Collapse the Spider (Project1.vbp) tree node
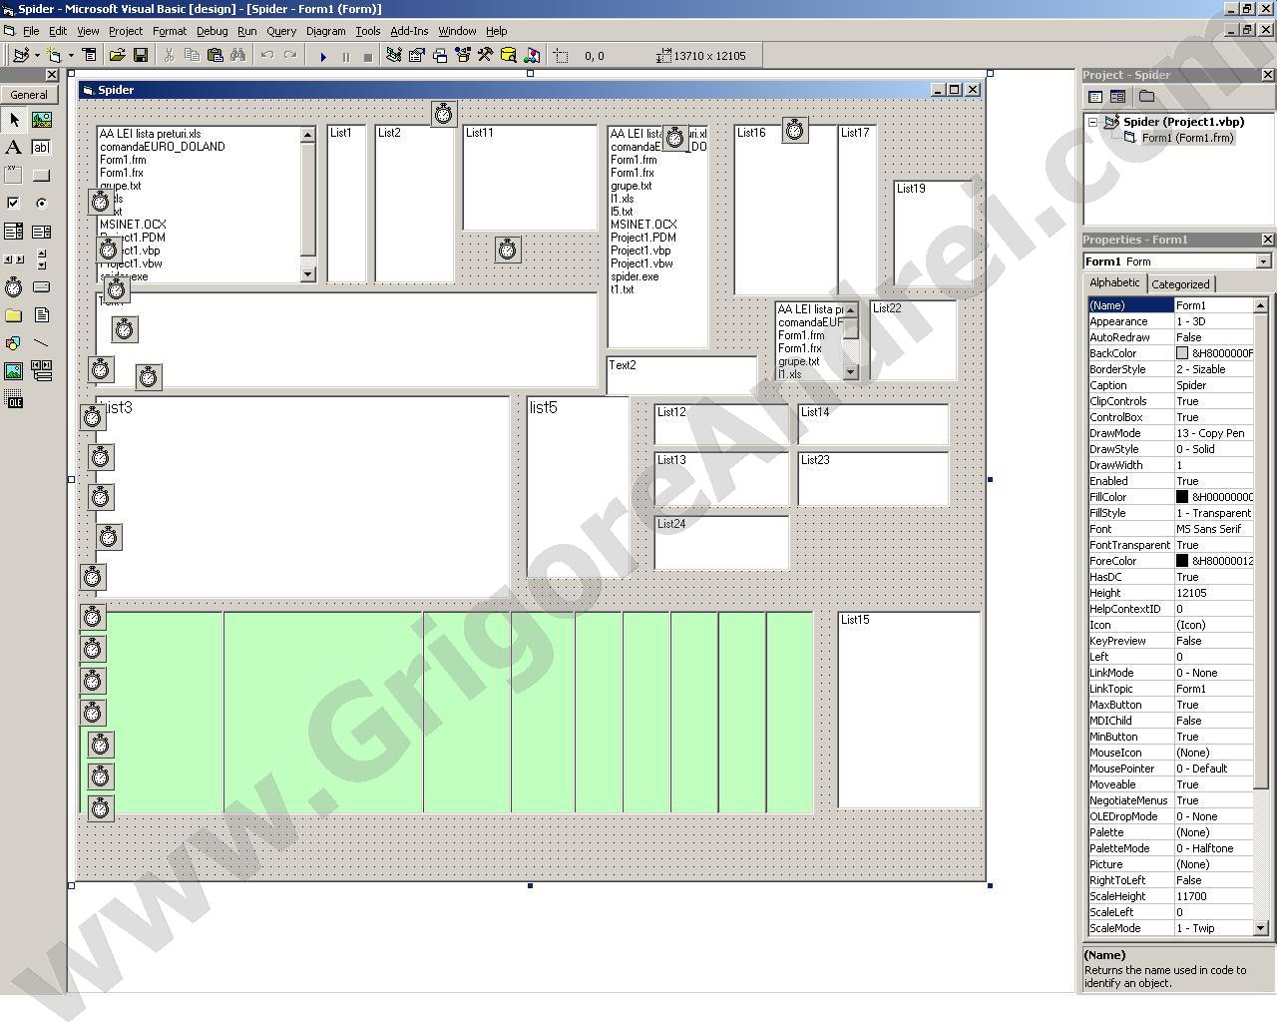1277x1022 pixels. tap(1093, 122)
